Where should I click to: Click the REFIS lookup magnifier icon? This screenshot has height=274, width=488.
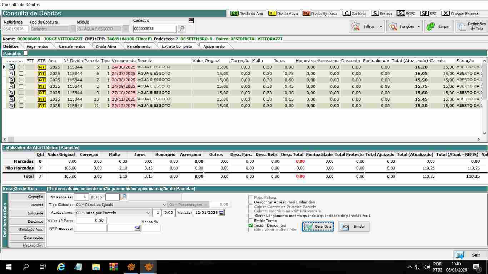[124, 197]
